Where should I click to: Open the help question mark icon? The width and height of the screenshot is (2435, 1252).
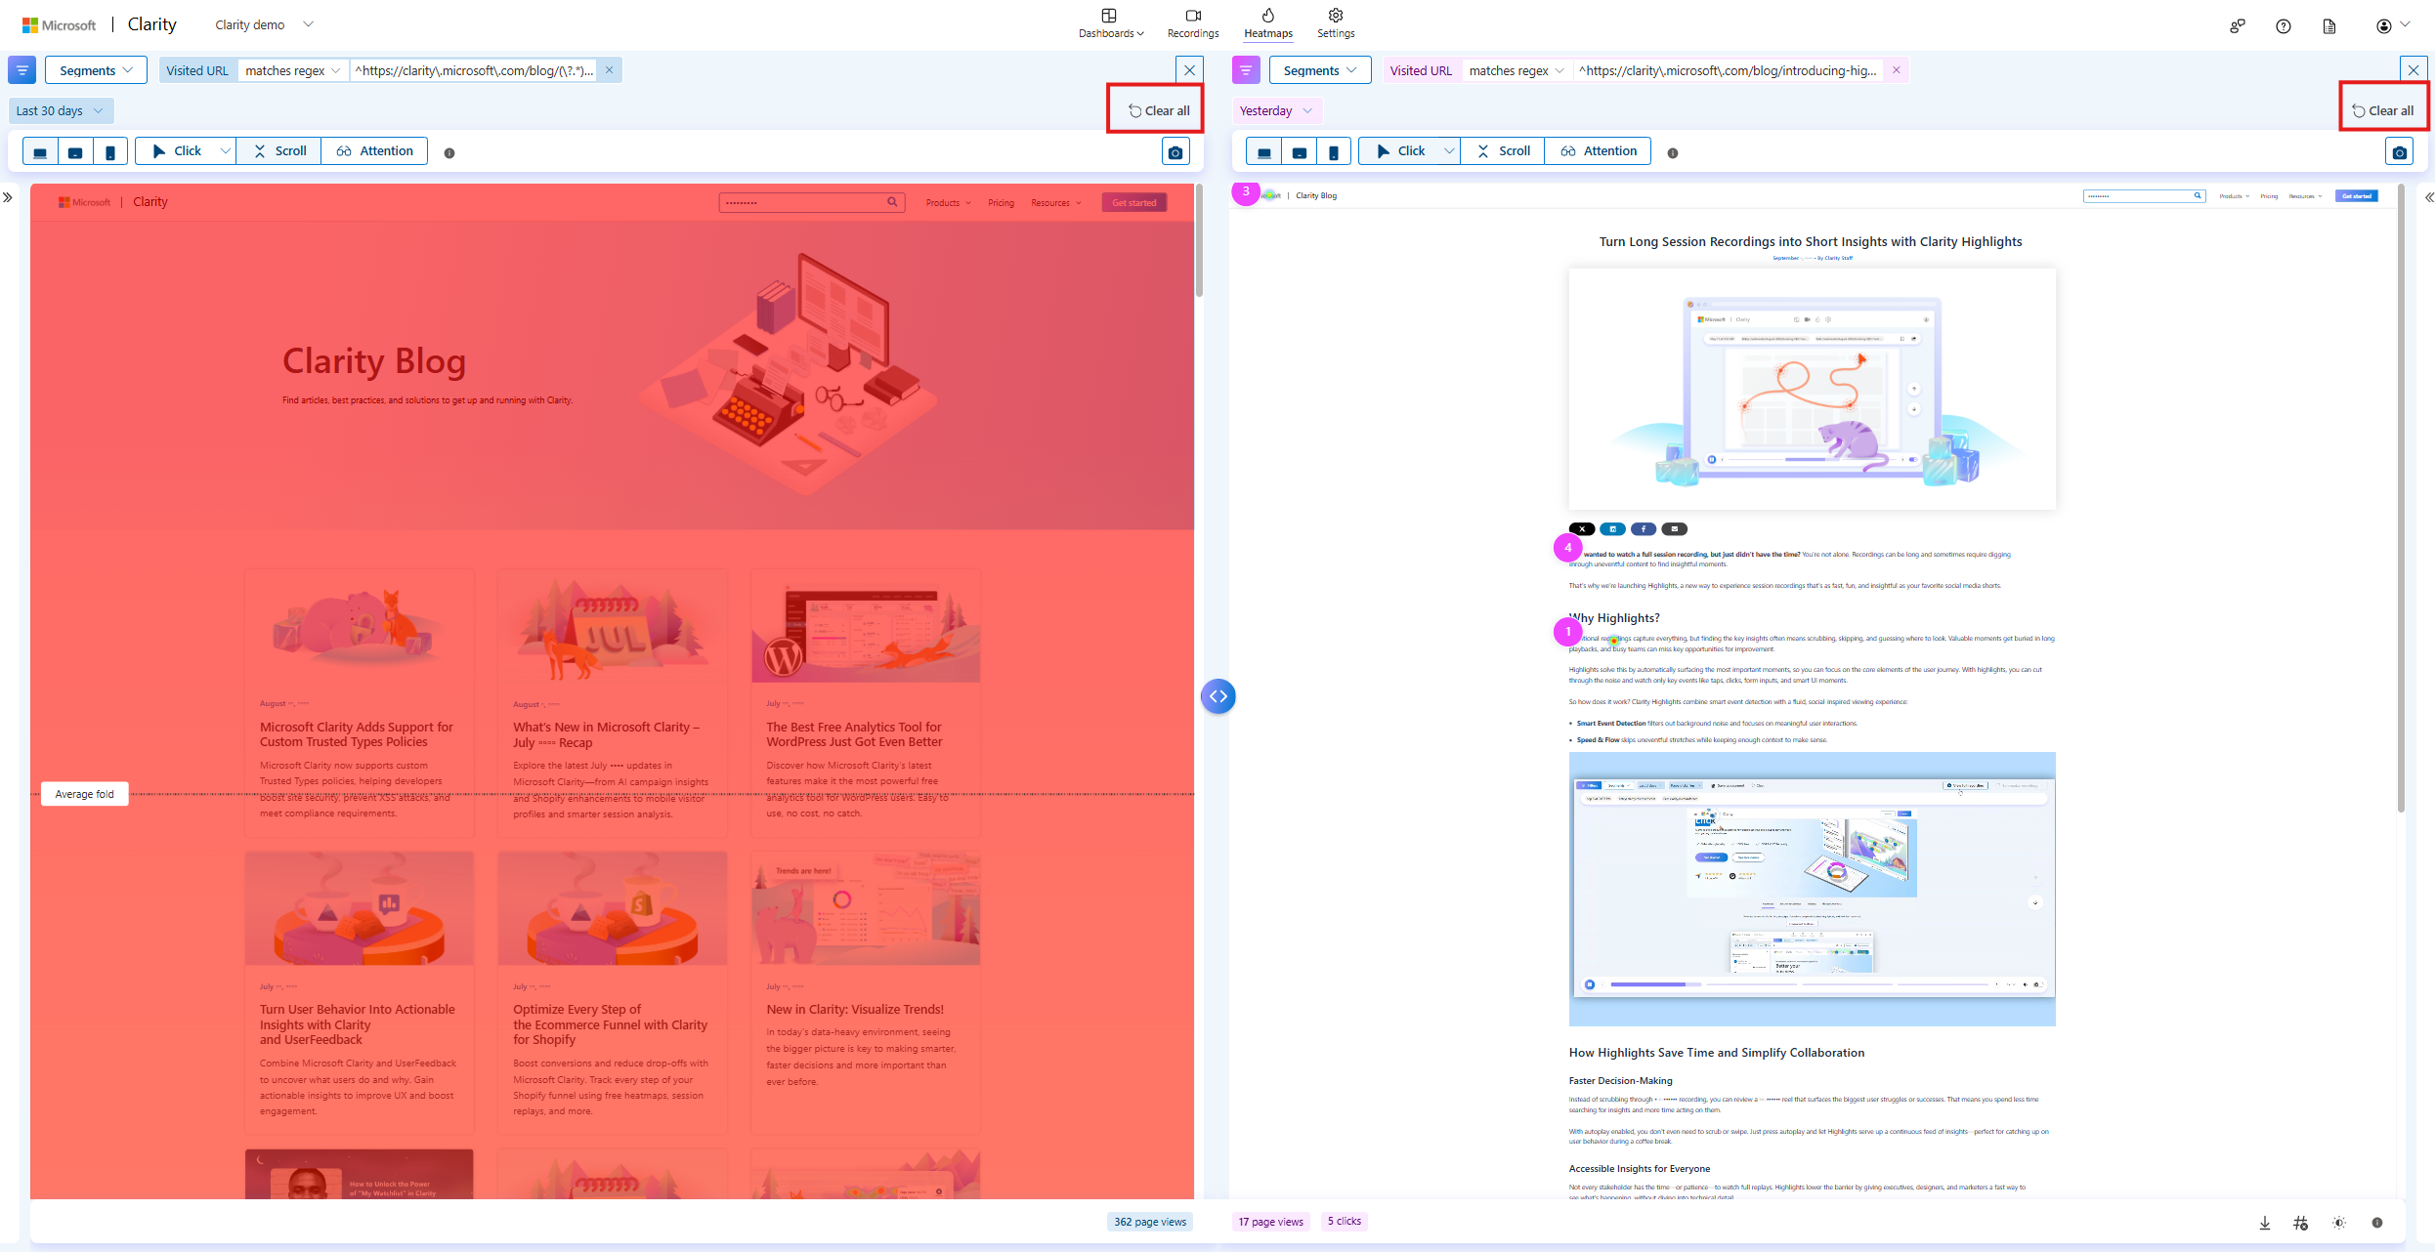[2284, 26]
